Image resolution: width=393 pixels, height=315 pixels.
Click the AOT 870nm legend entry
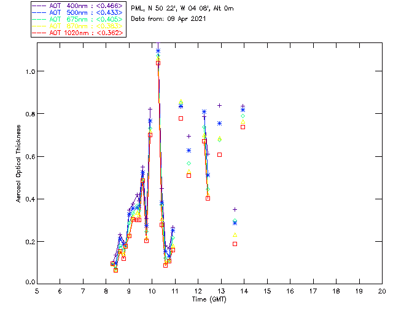point(78,26)
